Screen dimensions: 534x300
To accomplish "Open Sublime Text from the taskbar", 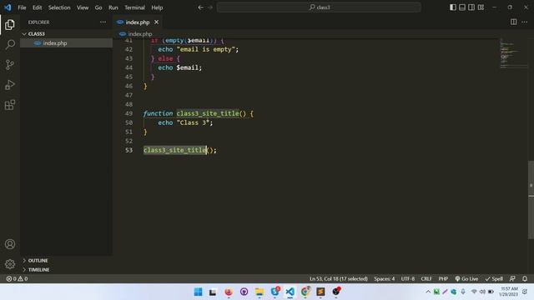I will [320, 292].
